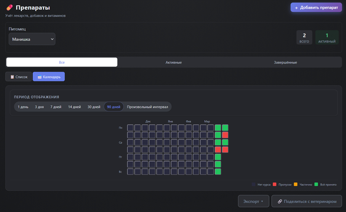Click the plus icon in Добавить препарат
This screenshot has width=346, height=212.
coord(297,8)
